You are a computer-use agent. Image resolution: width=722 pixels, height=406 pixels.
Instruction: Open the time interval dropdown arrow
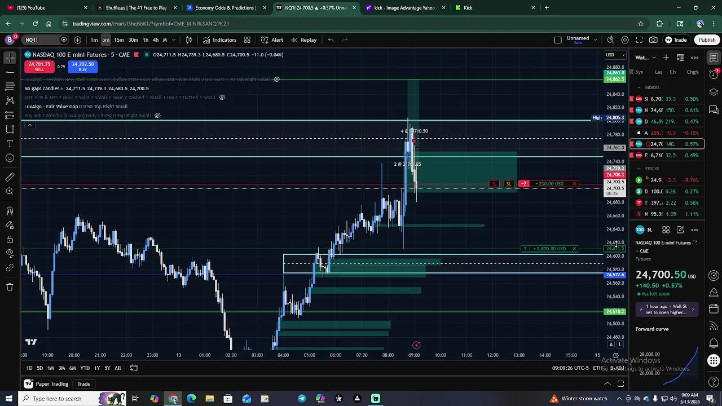173,40
